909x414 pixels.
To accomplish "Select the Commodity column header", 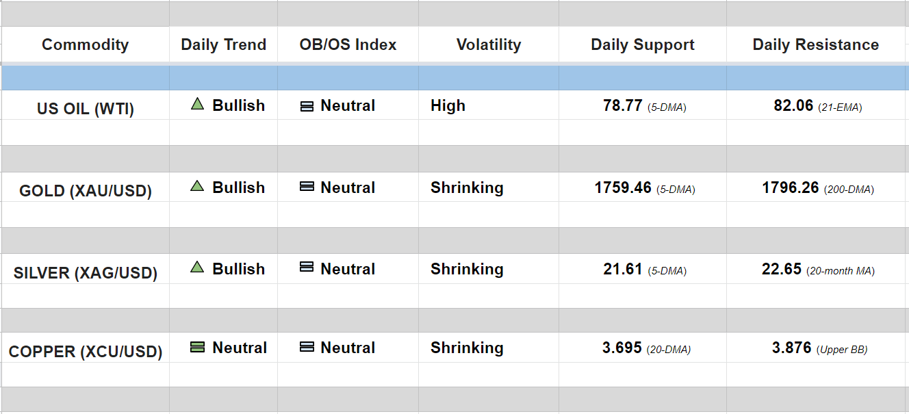I will [x=85, y=45].
